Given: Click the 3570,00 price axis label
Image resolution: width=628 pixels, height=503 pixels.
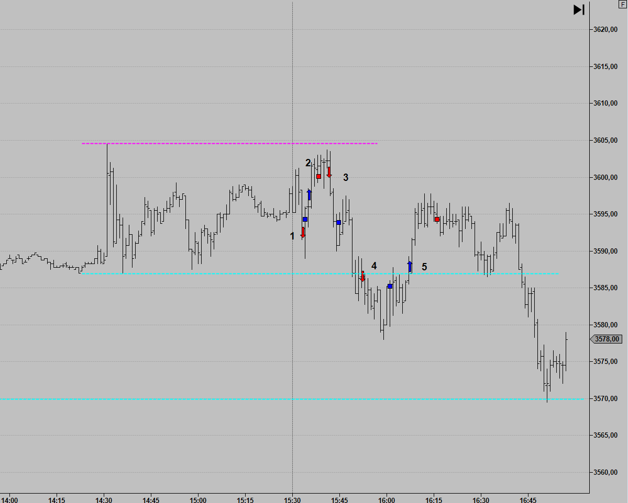Looking at the screenshot, I should (x=605, y=398).
